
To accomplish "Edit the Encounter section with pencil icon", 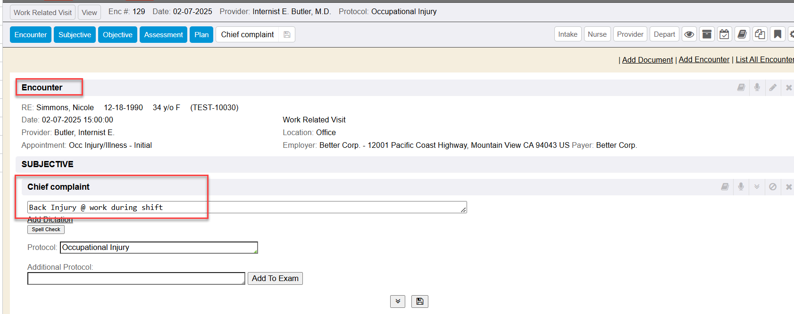I will 773,88.
